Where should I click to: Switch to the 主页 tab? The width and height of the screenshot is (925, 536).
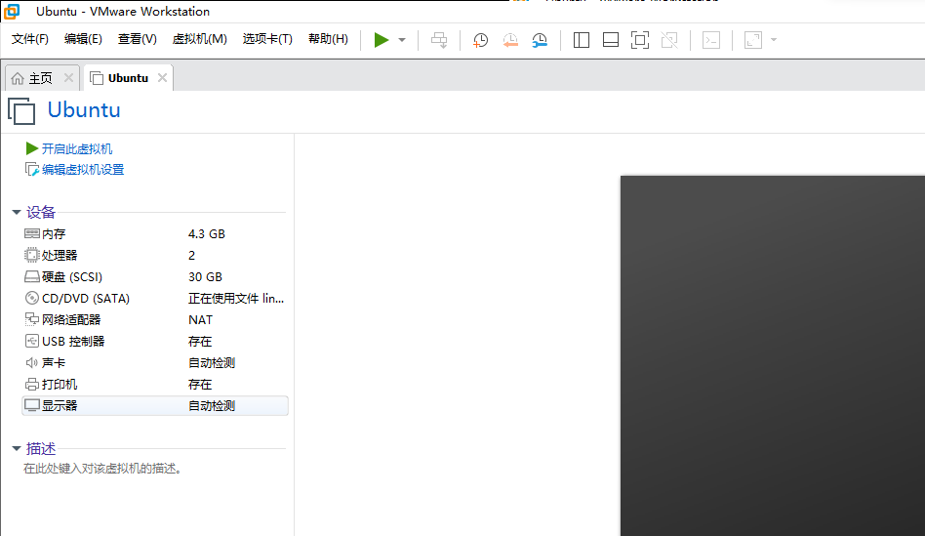pyautogui.click(x=40, y=78)
